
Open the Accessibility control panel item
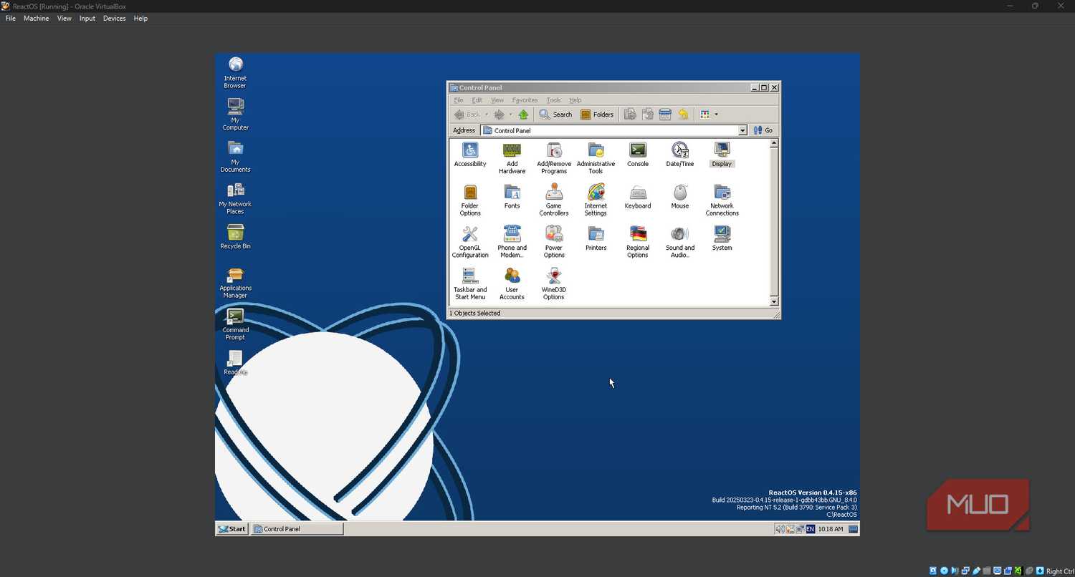[x=470, y=155]
